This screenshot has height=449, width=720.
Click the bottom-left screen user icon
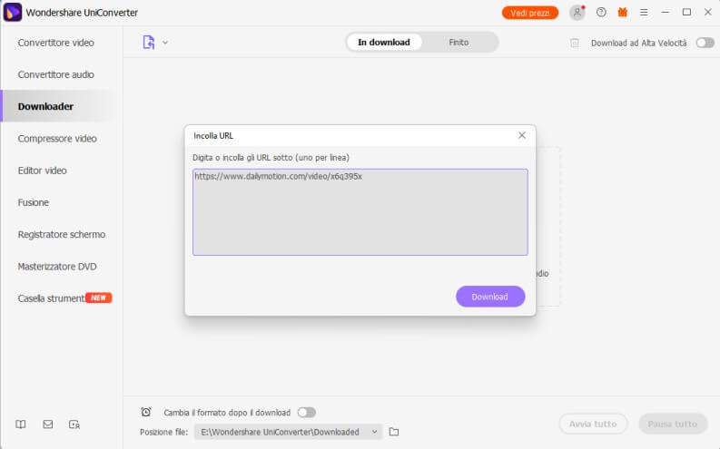pos(74,425)
